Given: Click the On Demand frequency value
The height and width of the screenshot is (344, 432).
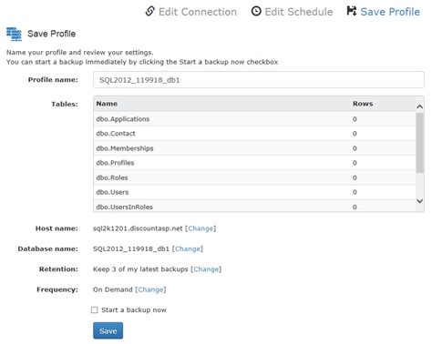Looking at the screenshot, I should 113,289.
